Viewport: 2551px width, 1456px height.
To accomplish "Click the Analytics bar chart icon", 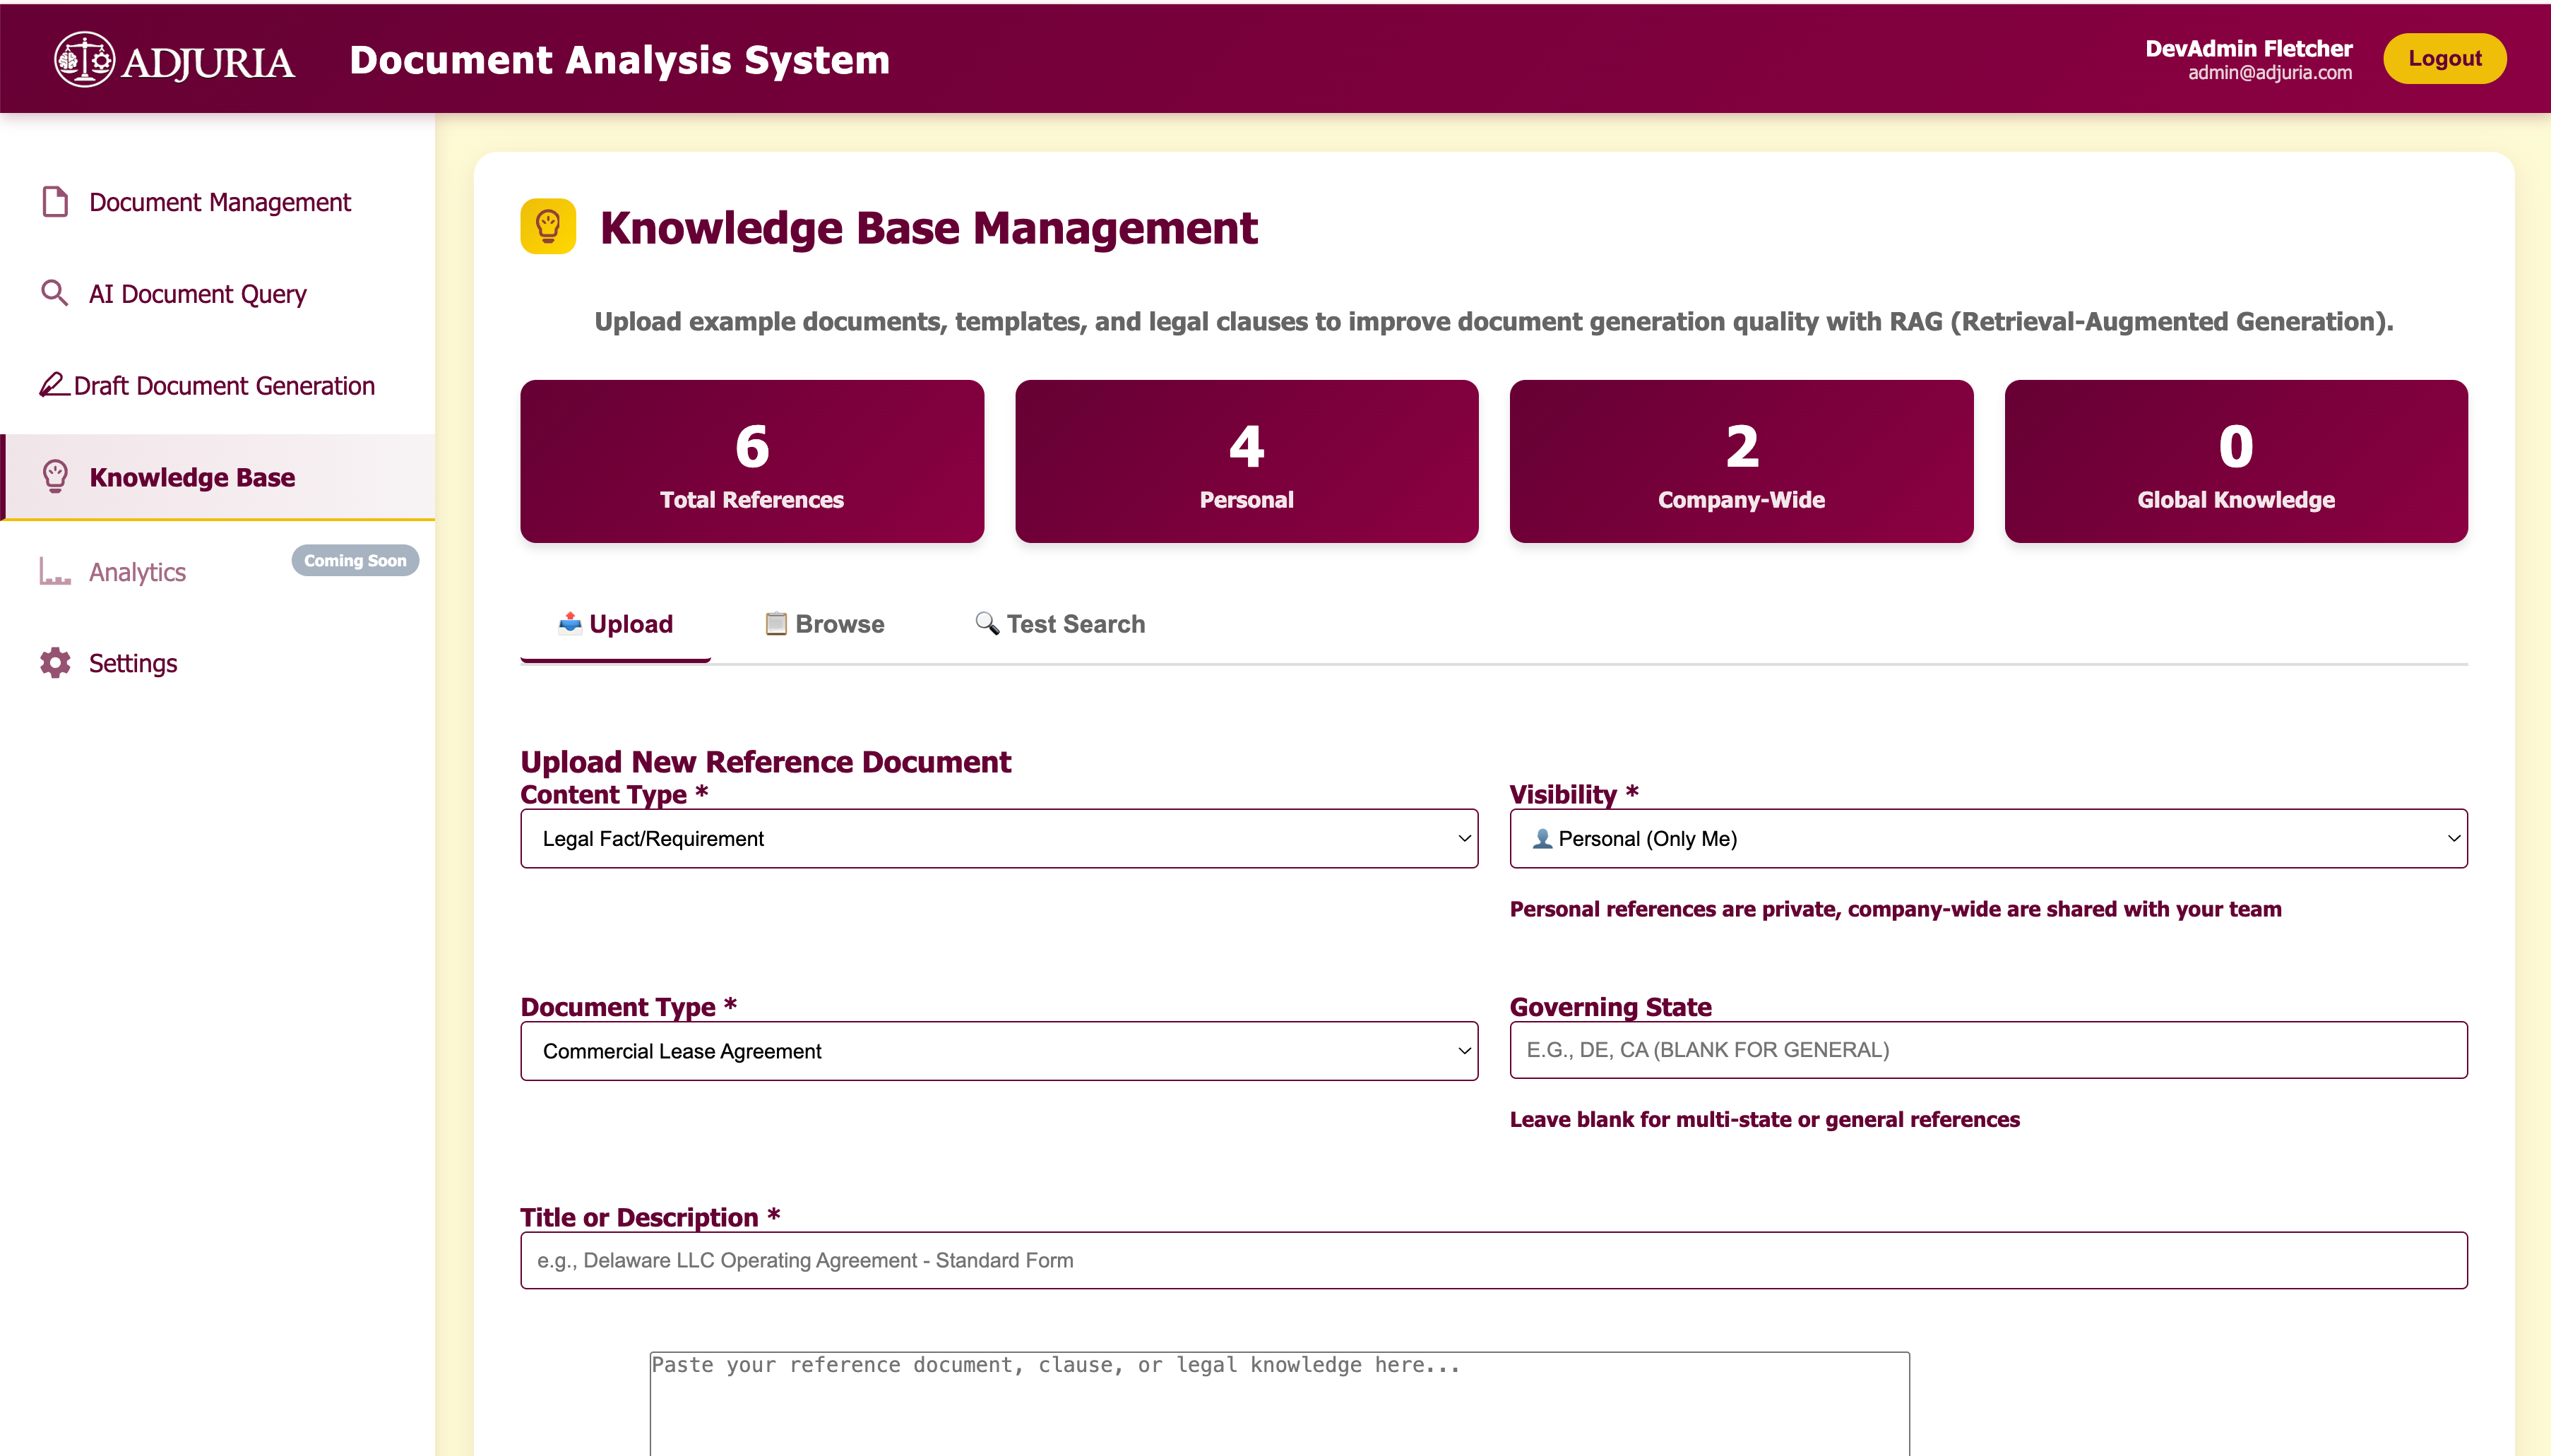I will point(55,571).
